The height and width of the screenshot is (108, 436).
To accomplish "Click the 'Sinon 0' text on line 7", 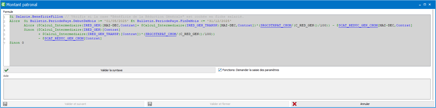I will coord(17,43).
